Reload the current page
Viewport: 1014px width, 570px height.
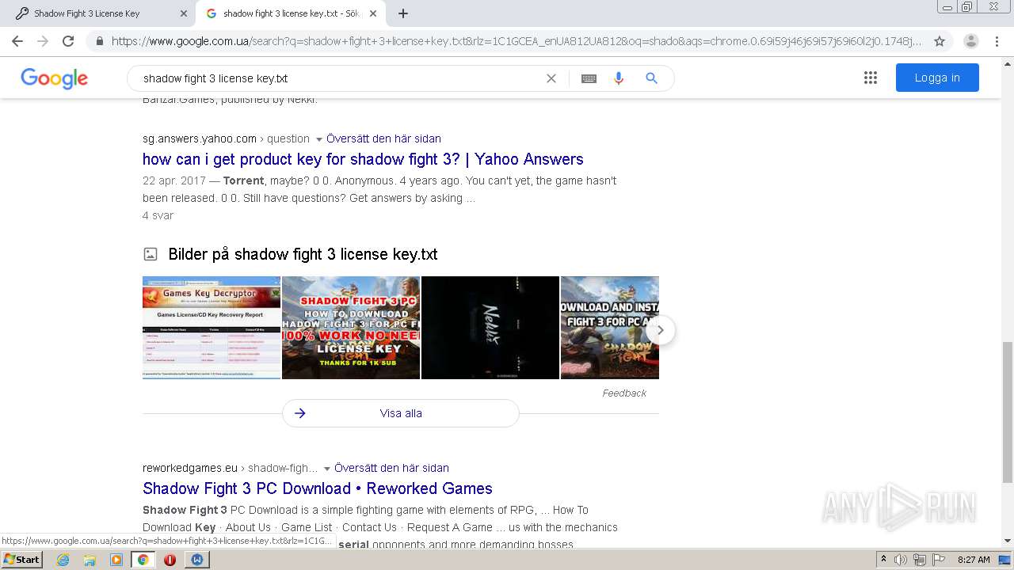(x=68, y=40)
